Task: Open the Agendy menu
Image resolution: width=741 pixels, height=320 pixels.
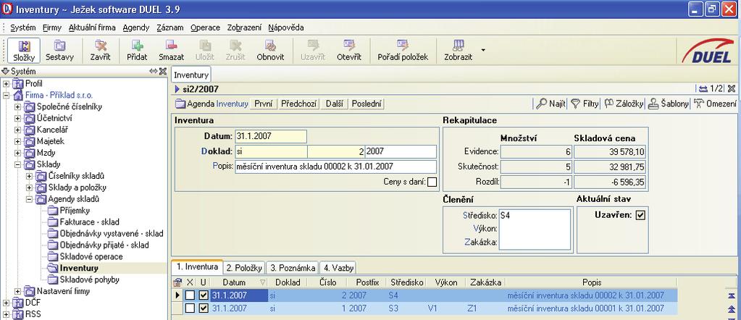Action: pyautogui.click(x=135, y=28)
